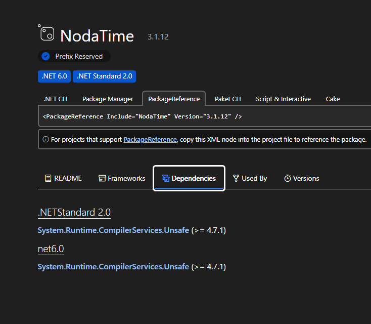Screen dimensions: 371x324
Task: Click the .NETStandard 2.0 heading
Action: point(74,213)
